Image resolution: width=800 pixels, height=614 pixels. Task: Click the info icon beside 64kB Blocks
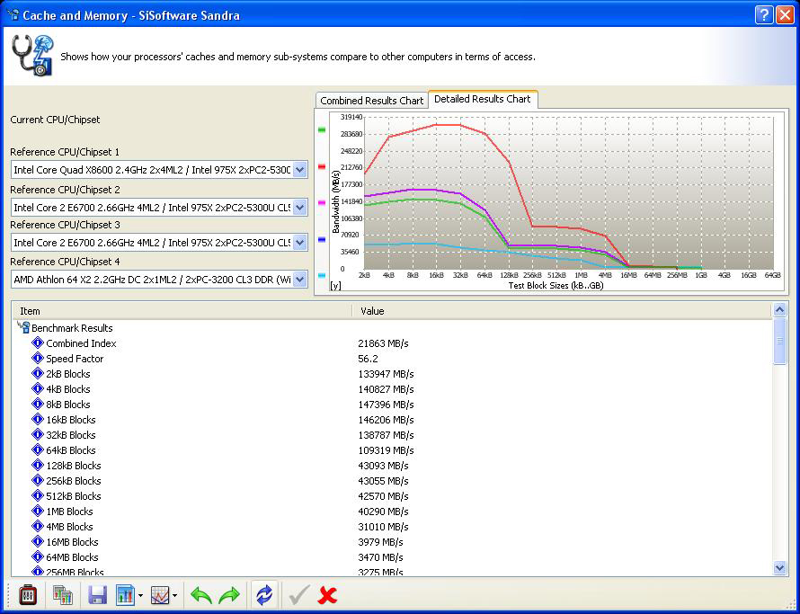tap(38, 449)
